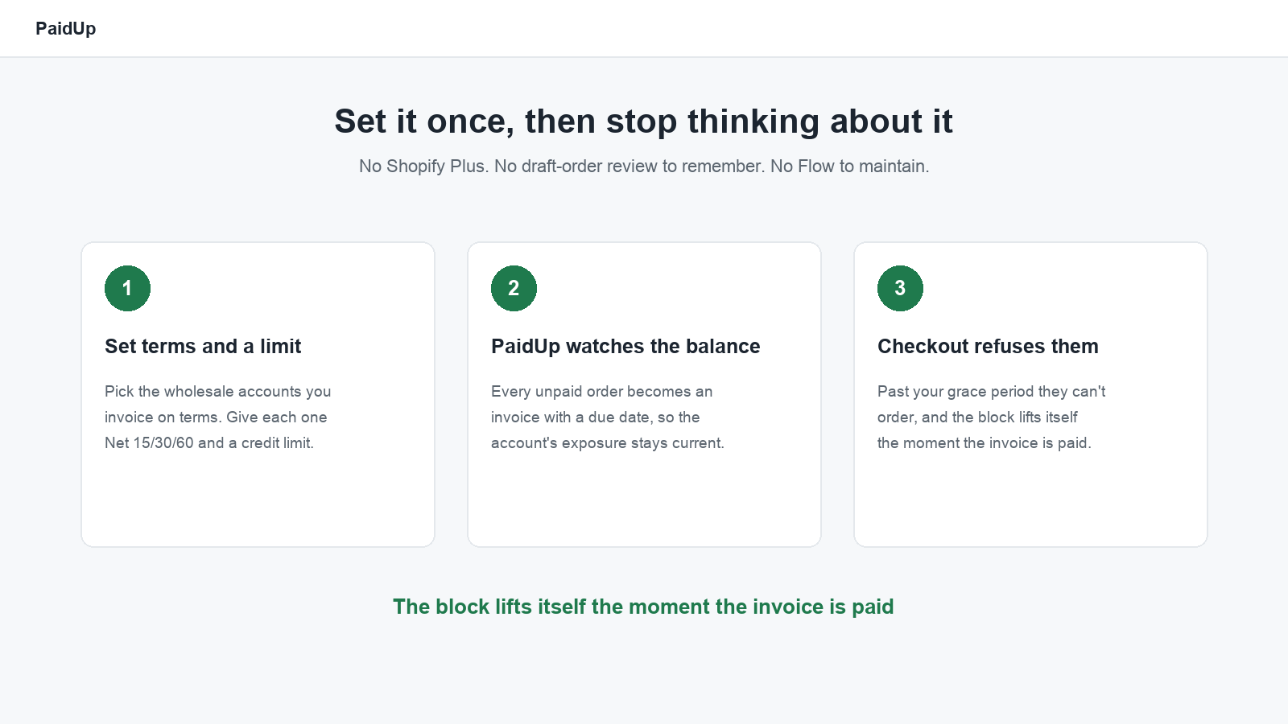Viewport: 1288px width, 724px height.
Task: Click the 'the moment the invoice is paid' card line
Action: (985, 442)
